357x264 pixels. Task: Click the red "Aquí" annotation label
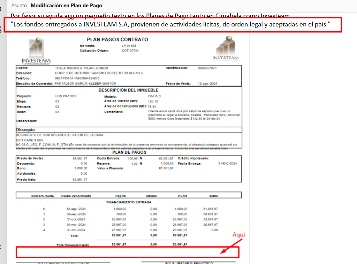point(239,235)
